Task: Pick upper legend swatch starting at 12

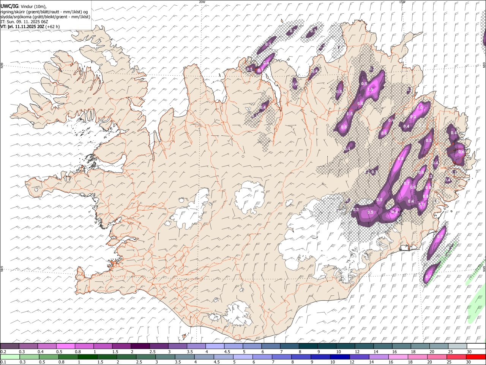Action: [x=364, y=346]
